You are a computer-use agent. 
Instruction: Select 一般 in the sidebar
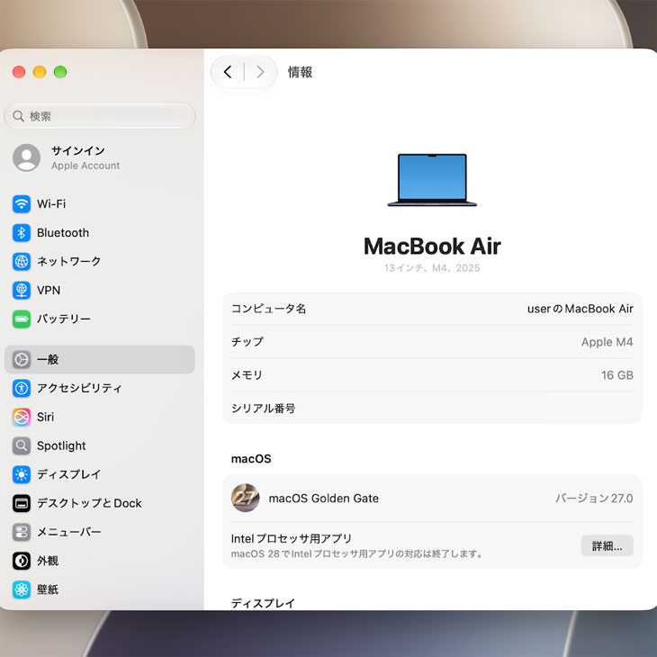click(x=100, y=359)
